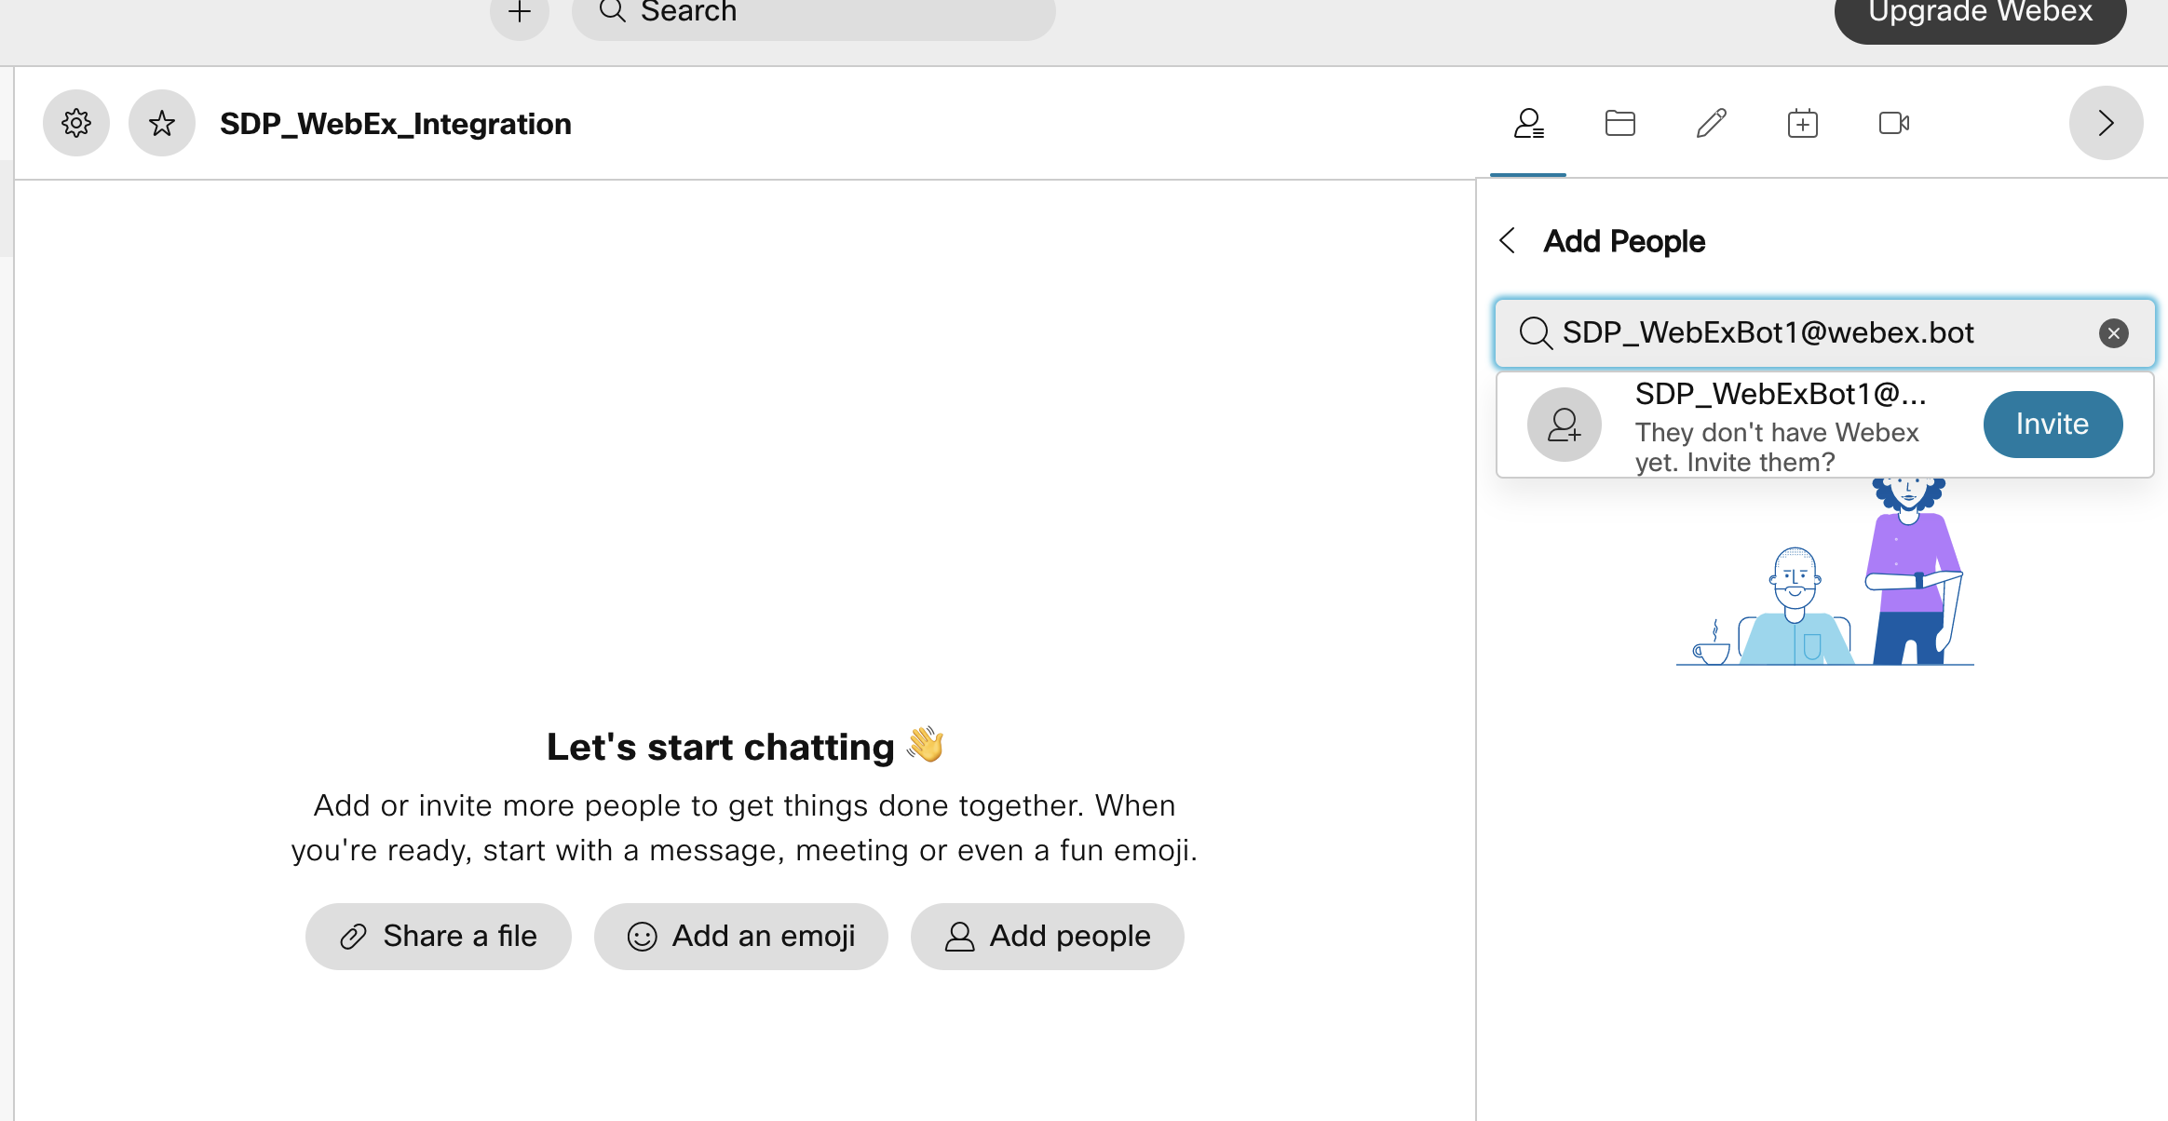Viewport: 2168px width, 1121px height.
Task: Open the People tab icon
Action: pyautogui.click(x=1528, y=123)
